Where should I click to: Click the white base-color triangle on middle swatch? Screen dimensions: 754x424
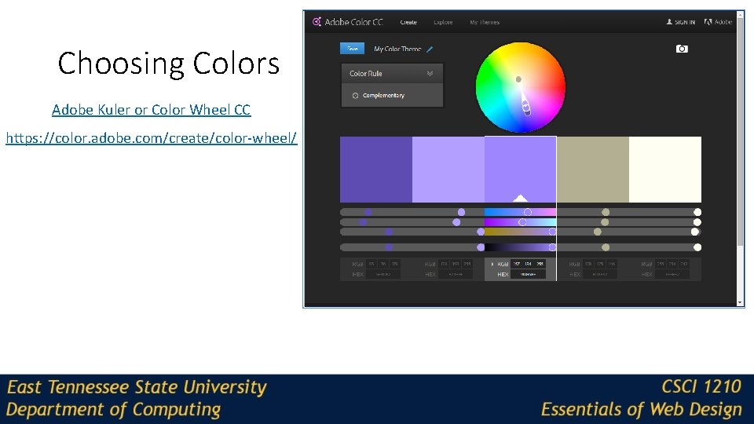[520, 199]
